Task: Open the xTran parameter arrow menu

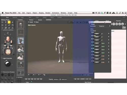Action: pos(109,56)
